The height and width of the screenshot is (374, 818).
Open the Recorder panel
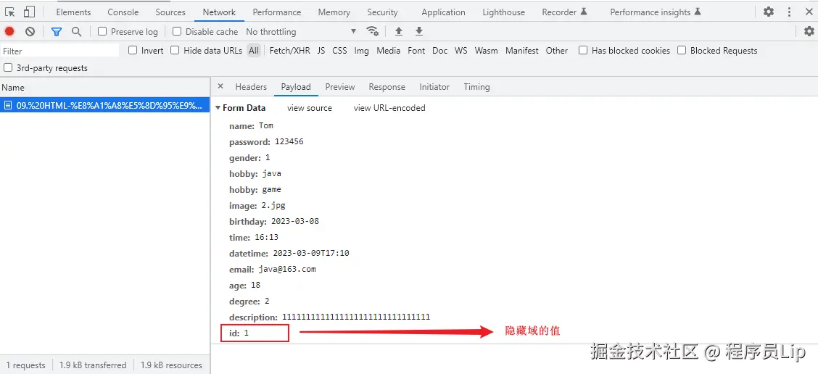pos(565,12)
